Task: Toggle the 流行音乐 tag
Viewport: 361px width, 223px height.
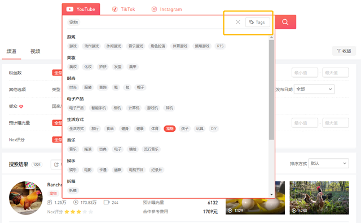Action: 151,149
